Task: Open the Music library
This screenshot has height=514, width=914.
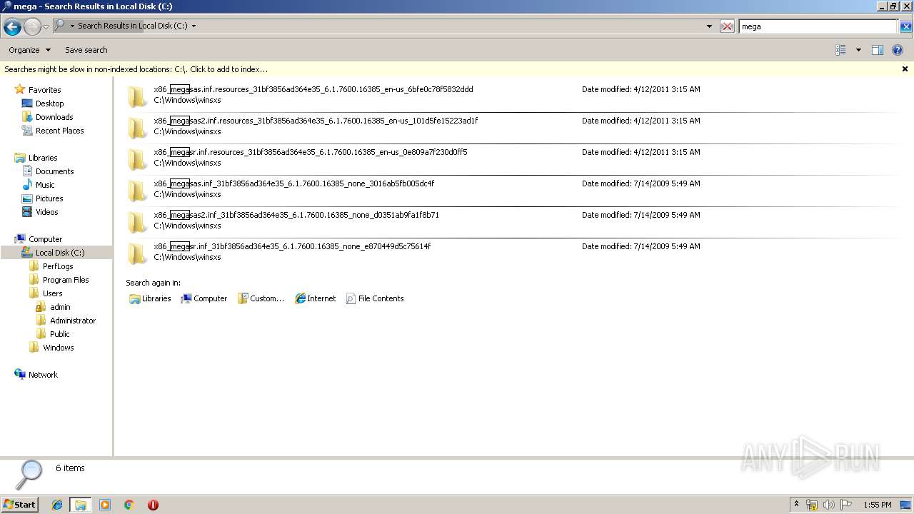Action: click(x=45, y=185)
